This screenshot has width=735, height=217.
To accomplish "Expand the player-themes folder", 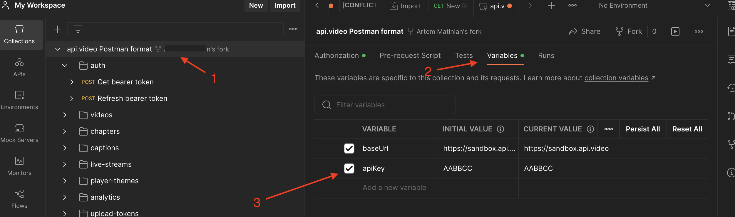I will 65,181.
